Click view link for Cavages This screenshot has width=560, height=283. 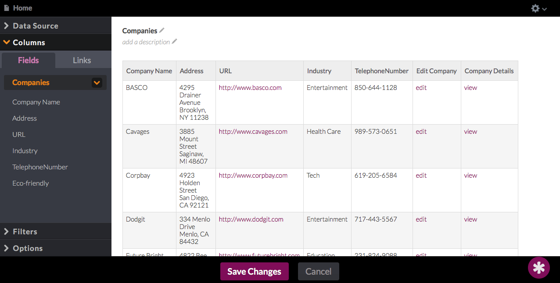(x=470, y=131)
